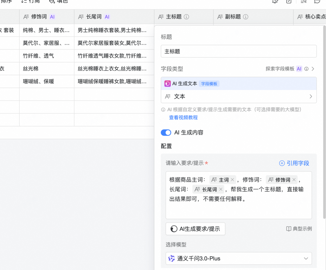This screenshot has width=326, height=270.
Task: Click the 探索字段模板 link
Action: tap(280, 69)
